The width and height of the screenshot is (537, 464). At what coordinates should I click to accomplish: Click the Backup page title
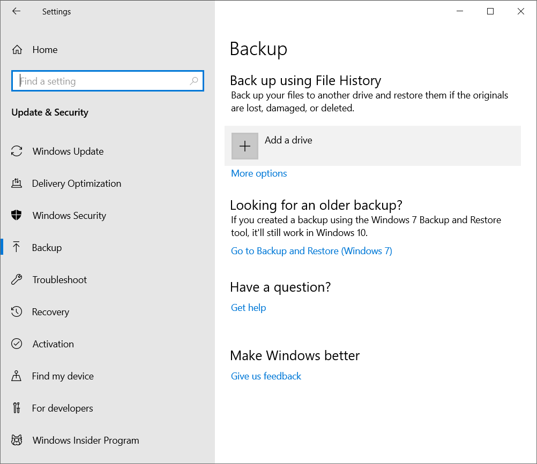258,49
